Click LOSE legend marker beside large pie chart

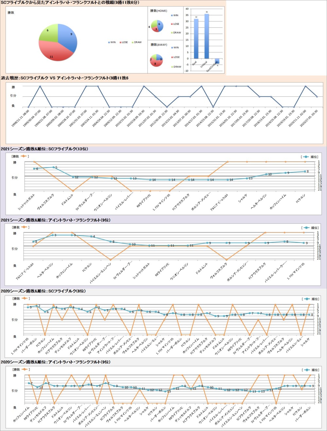click(x=120, y=42)
